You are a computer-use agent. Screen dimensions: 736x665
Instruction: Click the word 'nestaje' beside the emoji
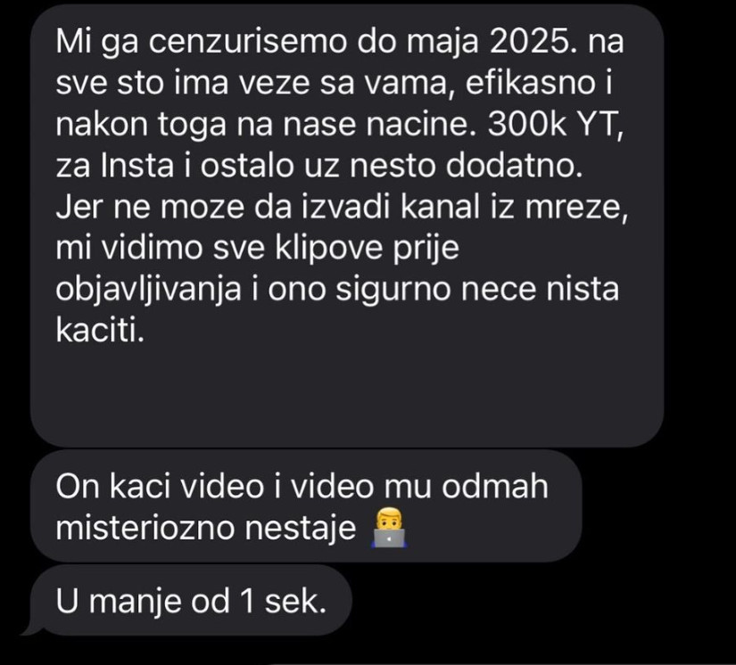tap(301, 528)
